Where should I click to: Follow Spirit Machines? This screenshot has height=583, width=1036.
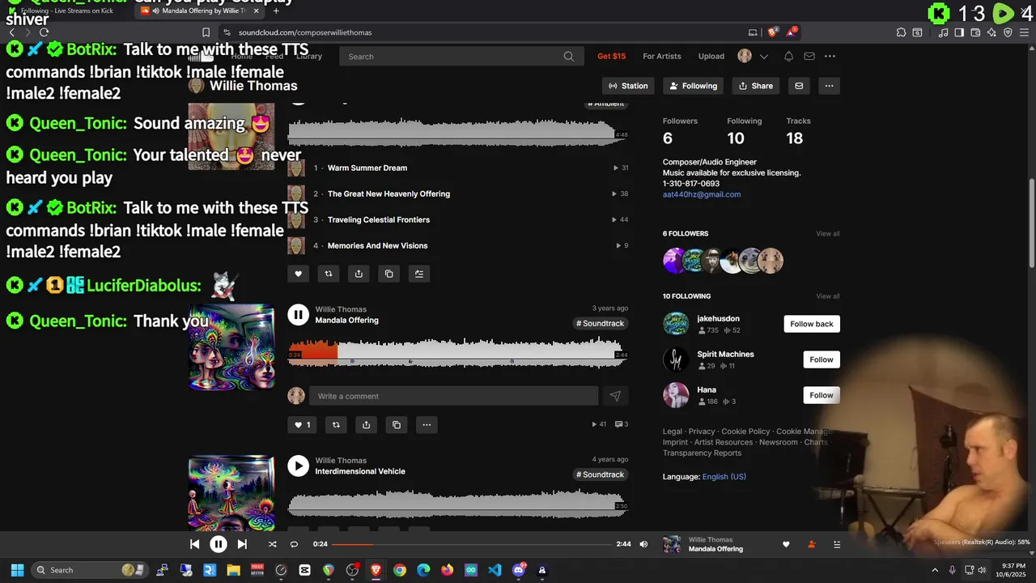(822, 360)
